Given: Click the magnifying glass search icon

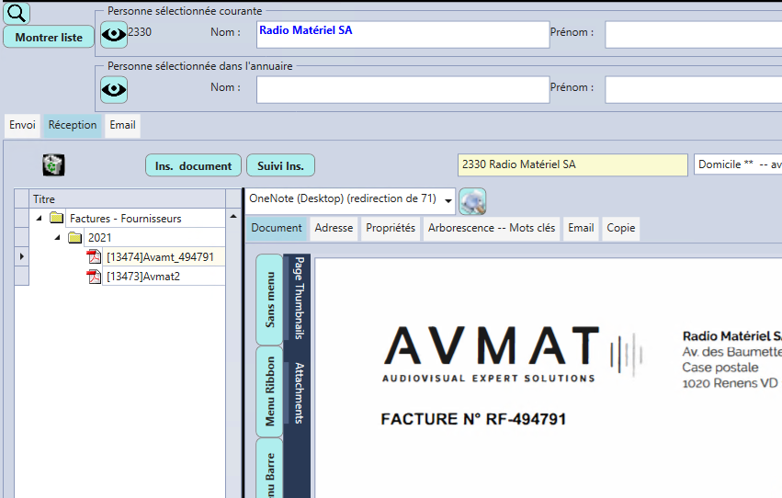Looking at the screenshot, I should pyautogui.click(x=17, y=13).
